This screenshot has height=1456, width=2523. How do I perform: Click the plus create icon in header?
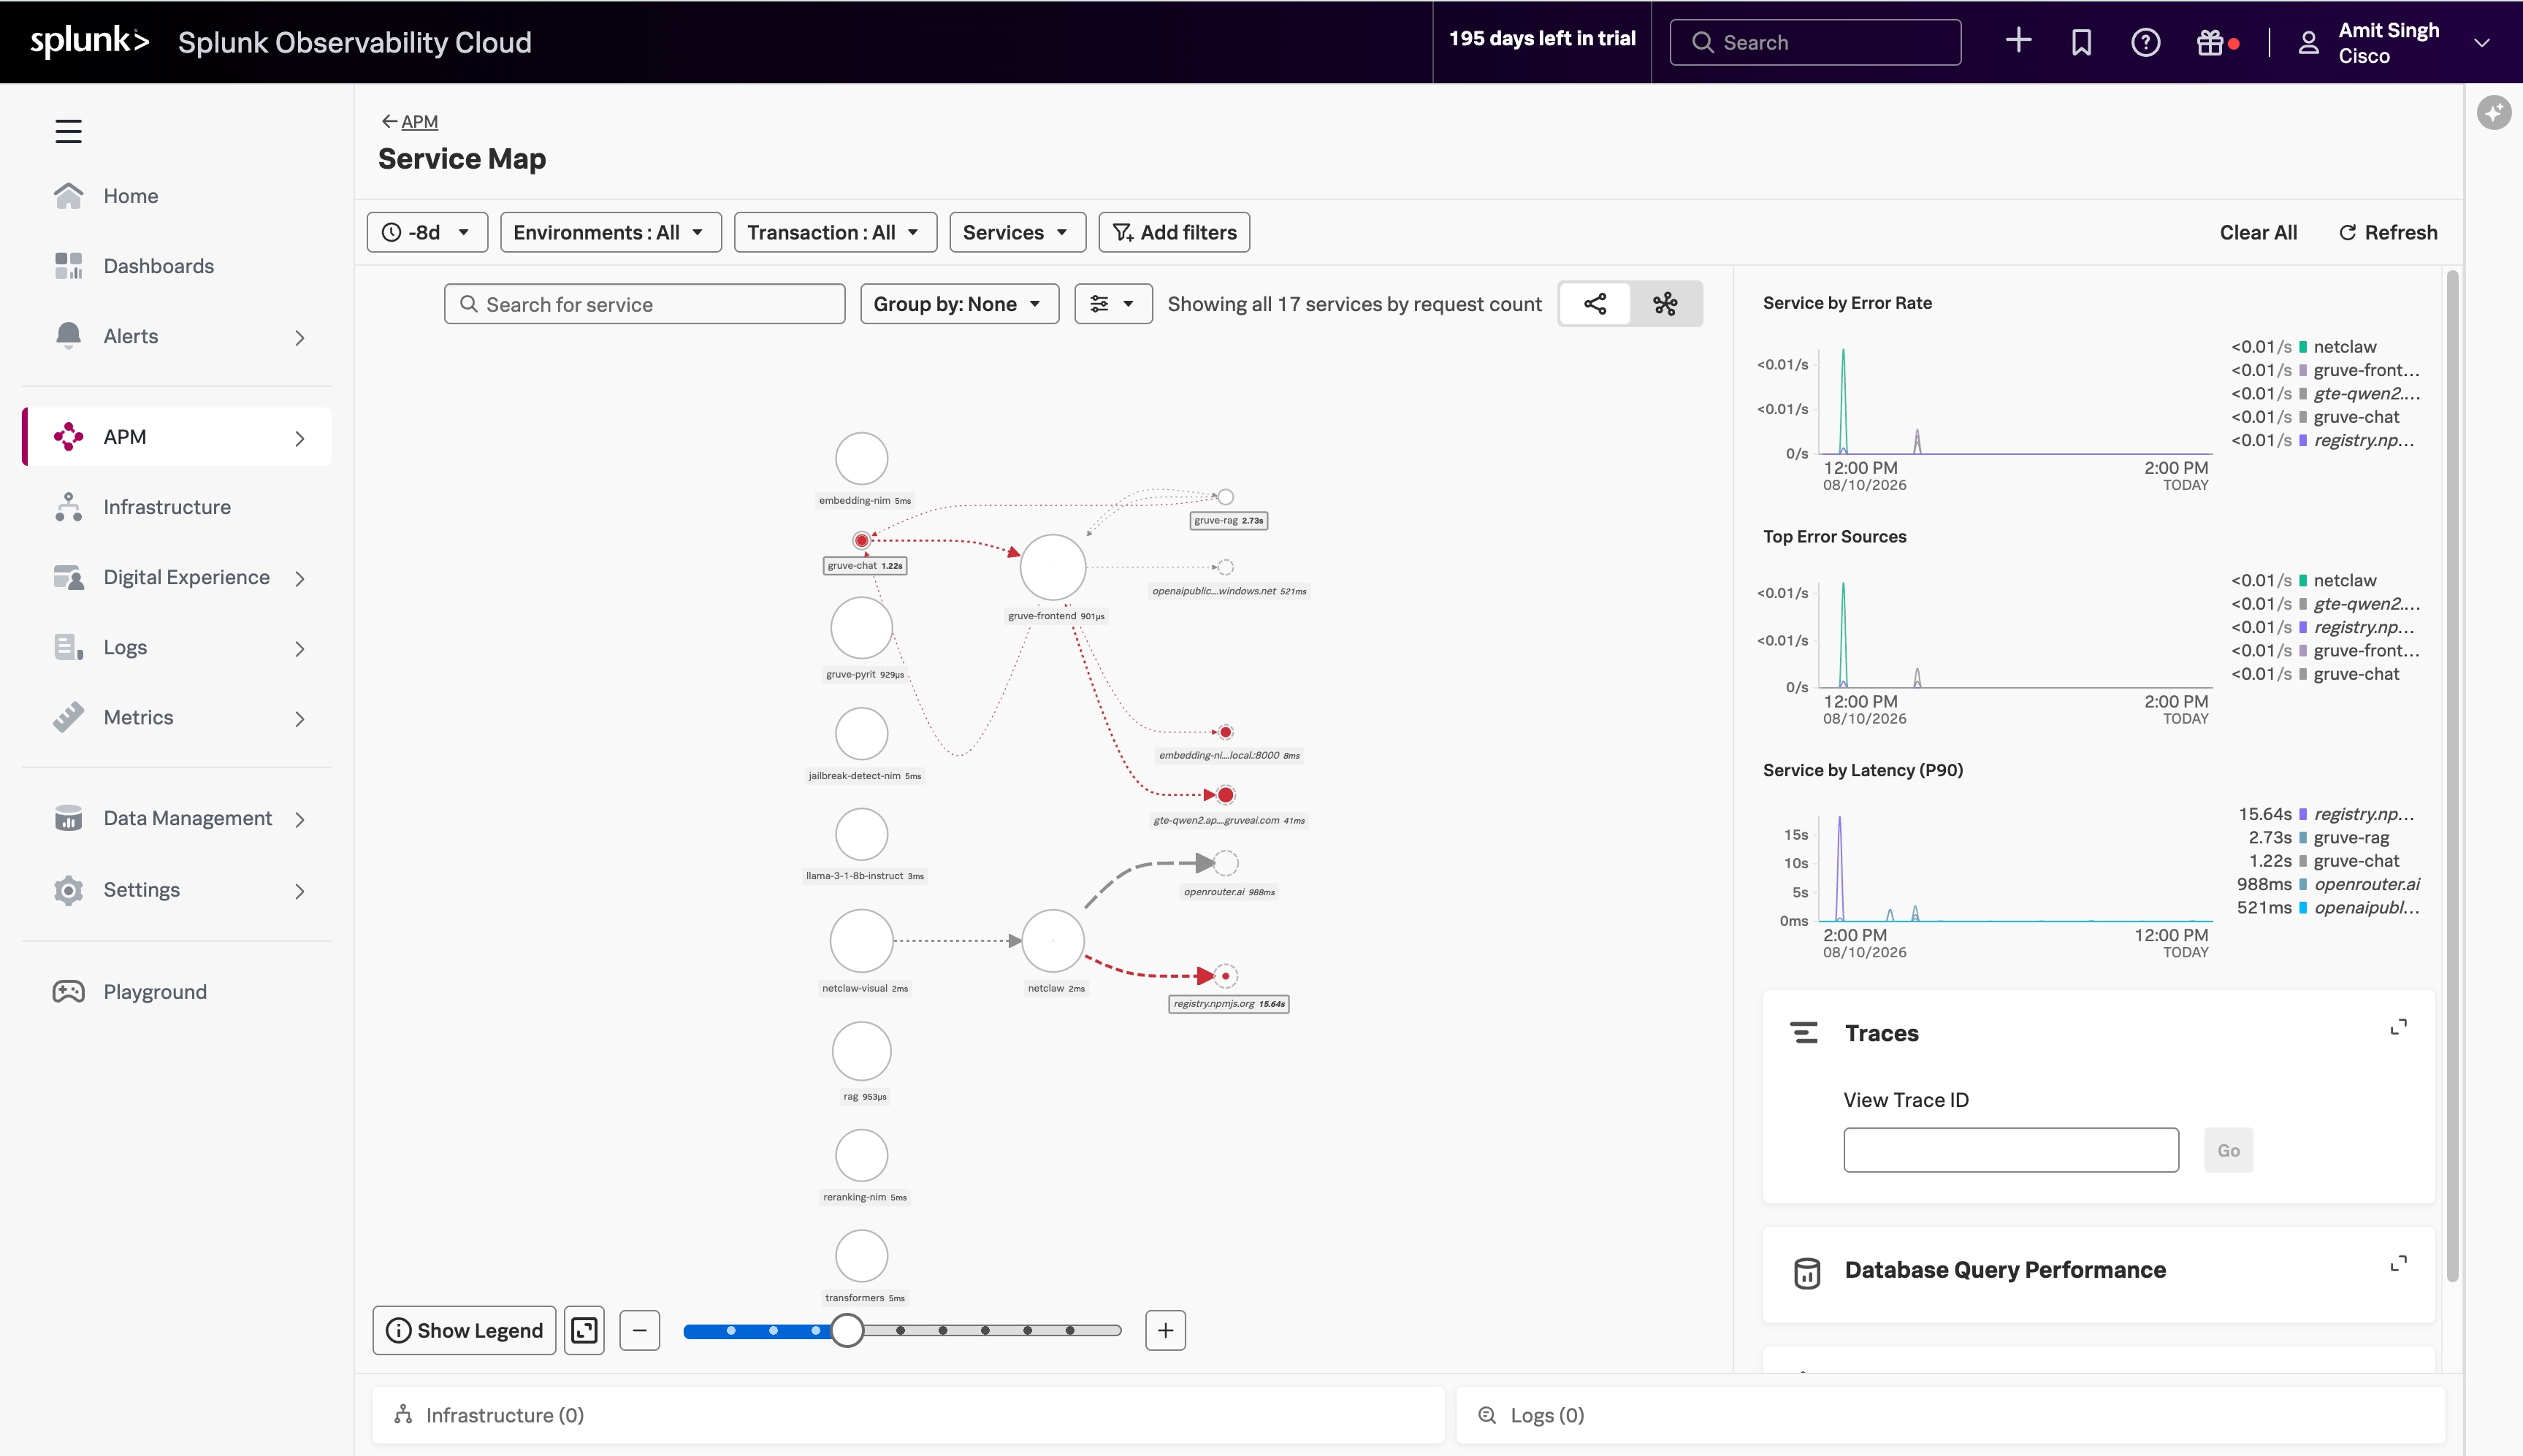[x=2018, y=41]
